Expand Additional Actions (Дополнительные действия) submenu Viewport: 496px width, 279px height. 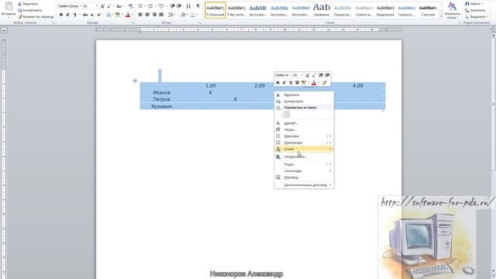pyautogui.click(x=304, y=184)
